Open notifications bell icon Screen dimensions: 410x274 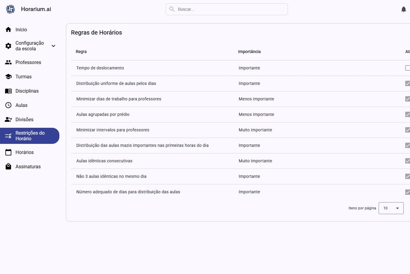[x=403, y=9]
